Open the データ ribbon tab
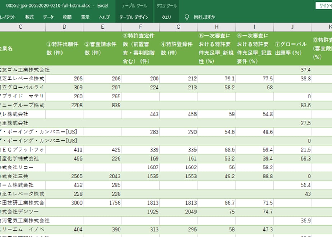 [48, 17]
